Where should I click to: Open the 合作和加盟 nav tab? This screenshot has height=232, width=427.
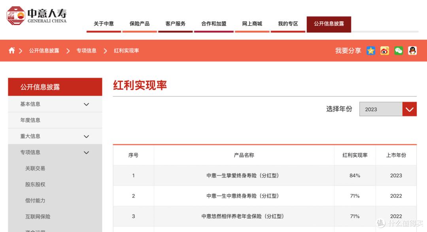pos(214,24)
